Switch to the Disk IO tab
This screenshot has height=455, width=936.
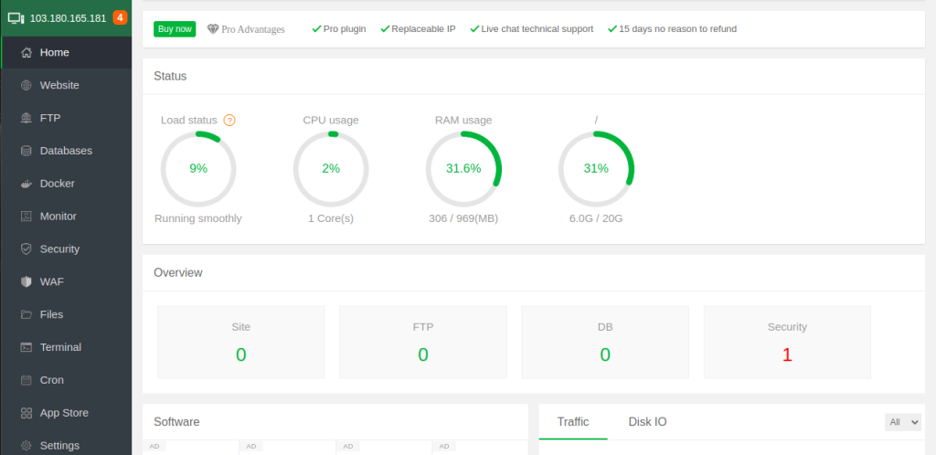[x=647, y=422]
